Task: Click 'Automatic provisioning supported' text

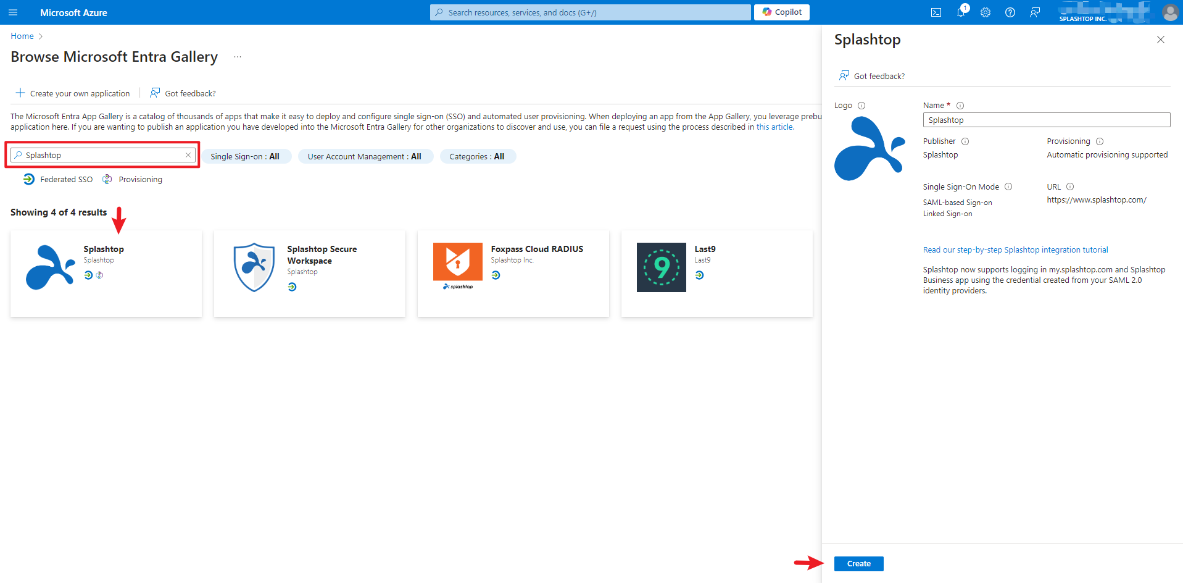Action: point(1107,155)
